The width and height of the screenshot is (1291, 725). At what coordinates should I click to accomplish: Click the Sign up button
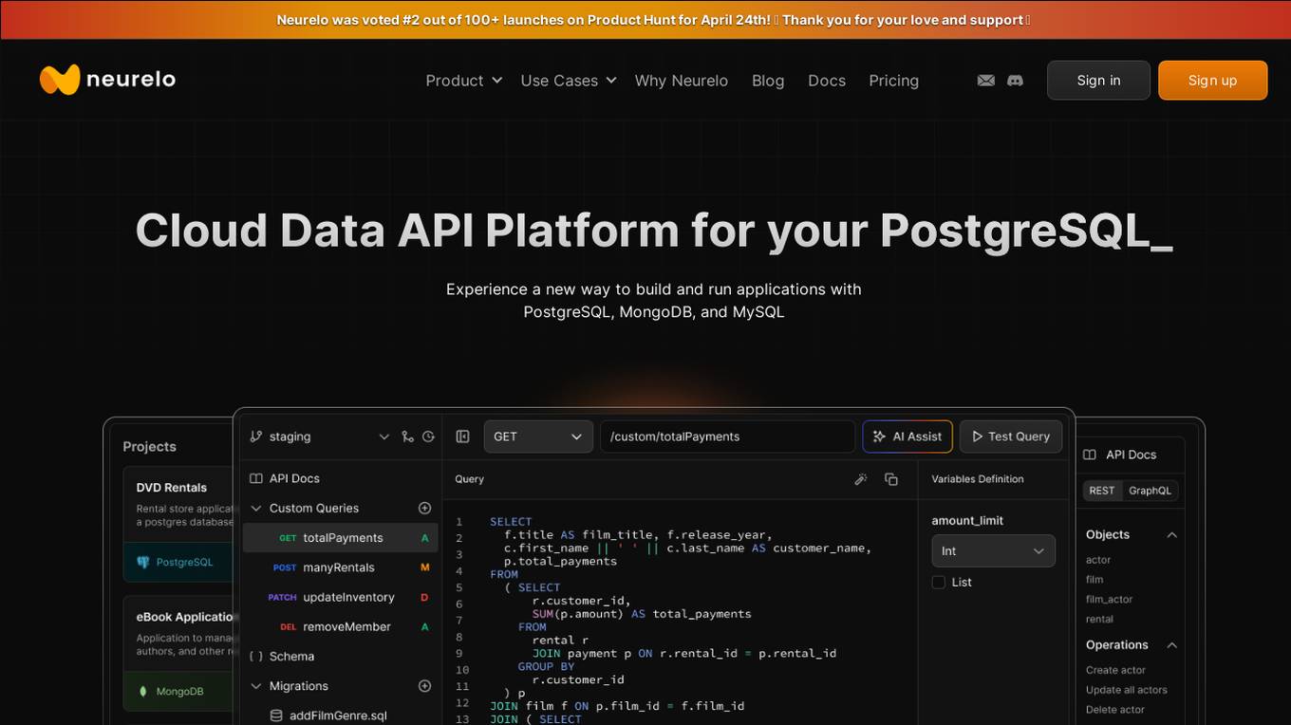[1212, 81]
